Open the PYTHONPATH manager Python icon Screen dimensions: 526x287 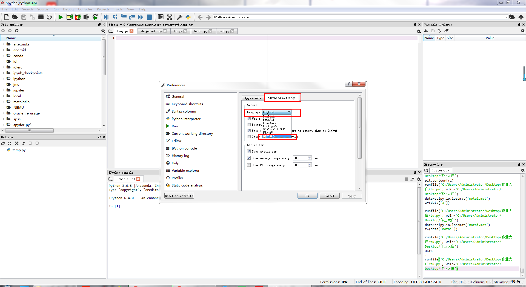[188, 17]
